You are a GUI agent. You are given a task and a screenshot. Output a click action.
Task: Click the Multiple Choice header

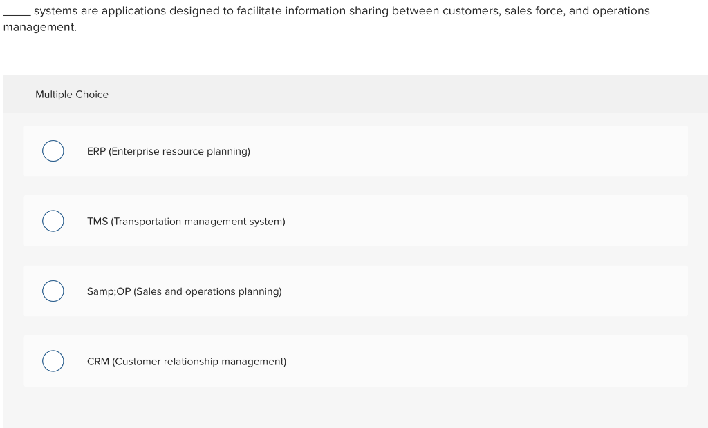pyautogui.click(x=72, y=95)
